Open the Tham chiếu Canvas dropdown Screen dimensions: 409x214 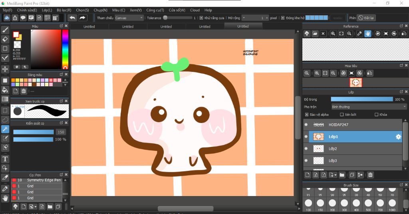point(129,18)
